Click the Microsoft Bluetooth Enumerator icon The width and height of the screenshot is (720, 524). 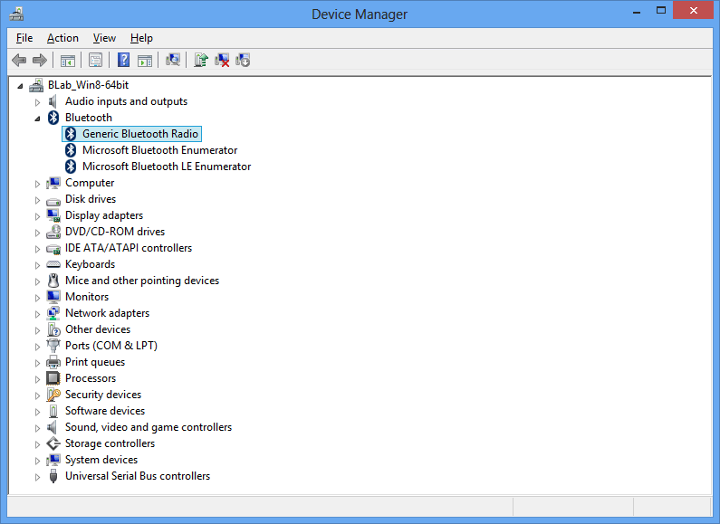click(x=71, y=150)
